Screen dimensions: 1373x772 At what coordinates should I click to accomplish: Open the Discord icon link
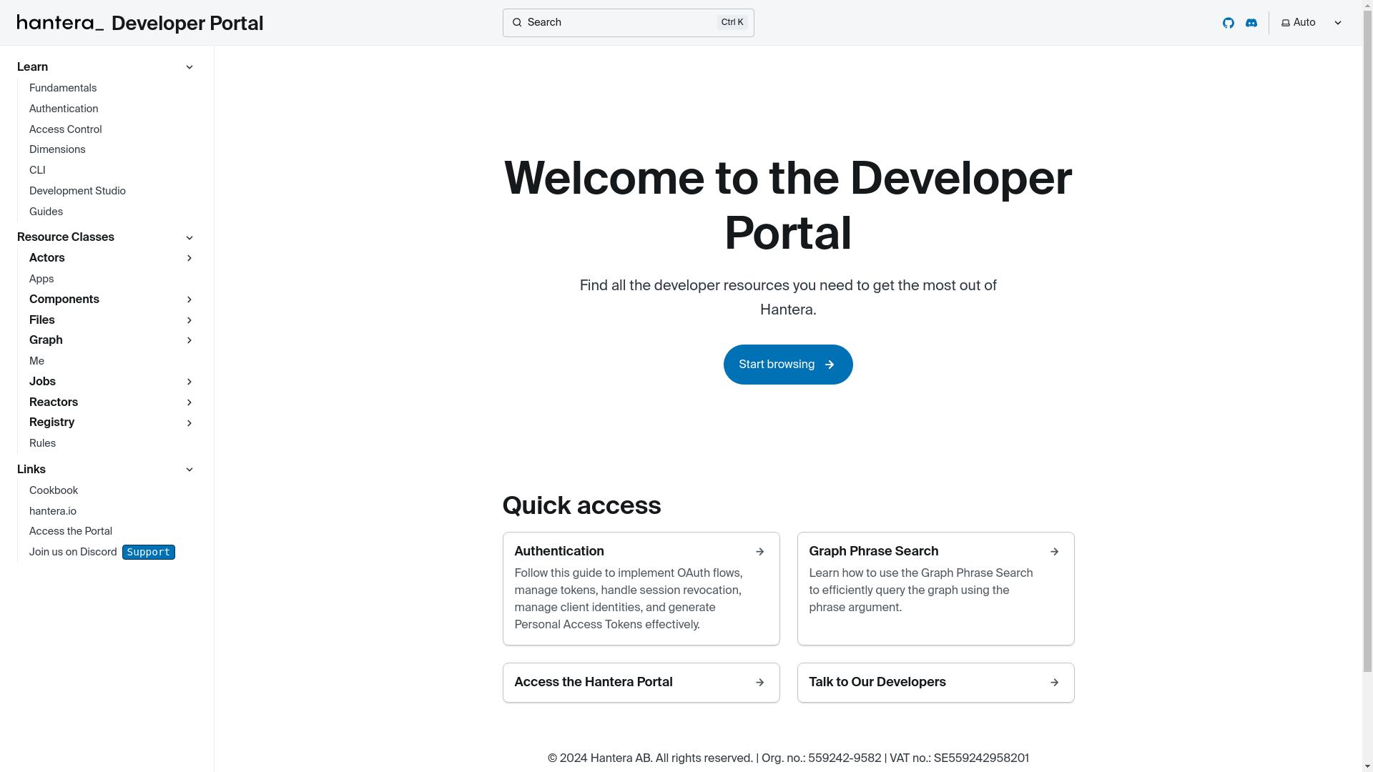pos(1251,23)
